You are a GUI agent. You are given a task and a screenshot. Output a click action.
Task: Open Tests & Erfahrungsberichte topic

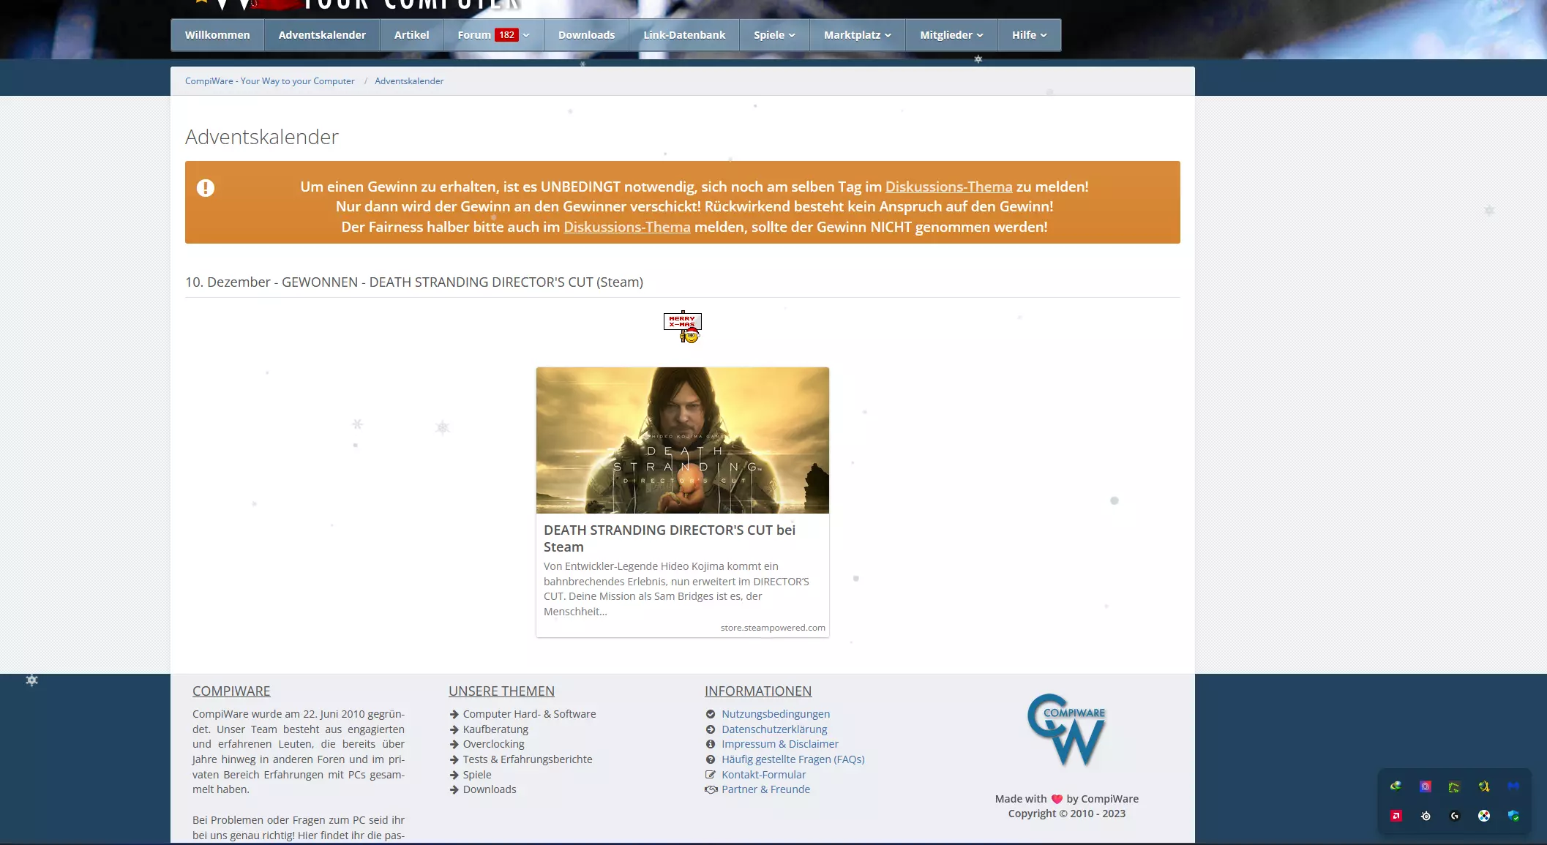tap(528, 759)
